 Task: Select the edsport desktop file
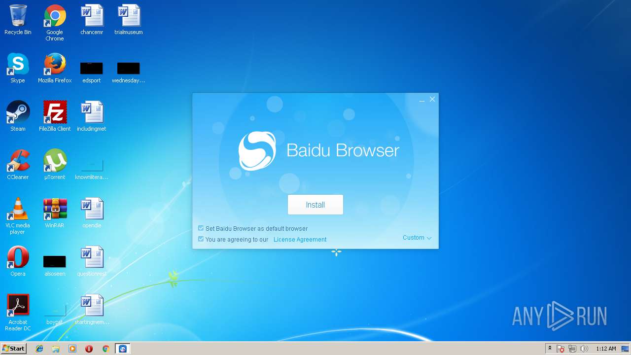tap(92, 71)
